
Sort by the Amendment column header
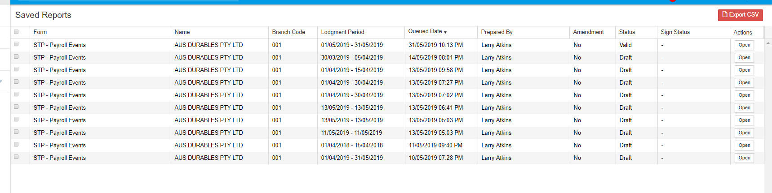pos(588,32)
